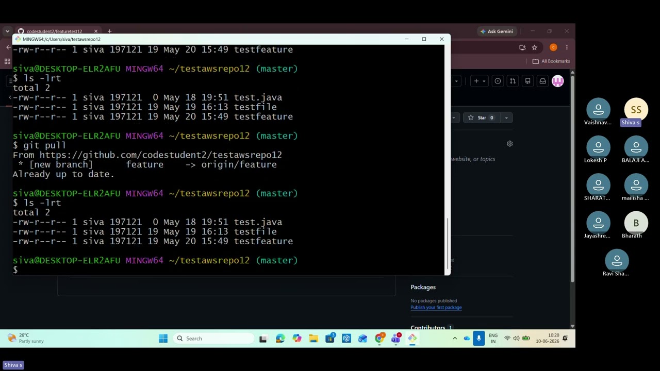Open Chrome tab search chevron
This screenshot has height=371, width=660.
(7, 31)
